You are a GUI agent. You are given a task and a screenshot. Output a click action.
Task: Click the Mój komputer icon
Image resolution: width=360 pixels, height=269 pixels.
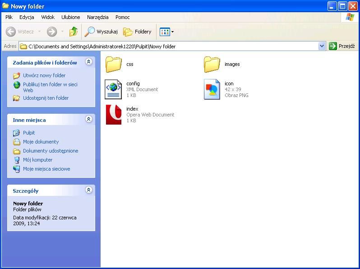(x=17, y=160)
